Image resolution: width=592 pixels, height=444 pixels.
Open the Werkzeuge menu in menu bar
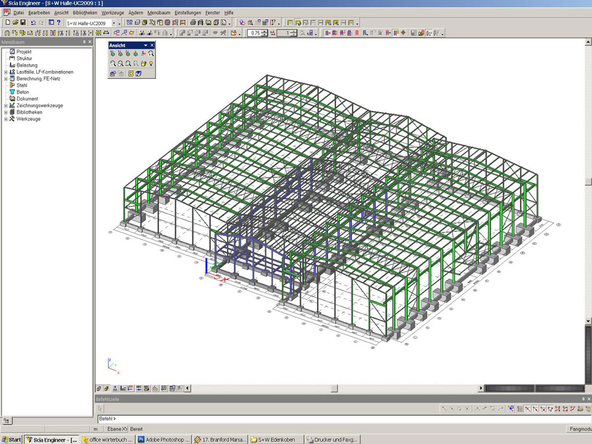pyautogui.click(x=112, y=12)
